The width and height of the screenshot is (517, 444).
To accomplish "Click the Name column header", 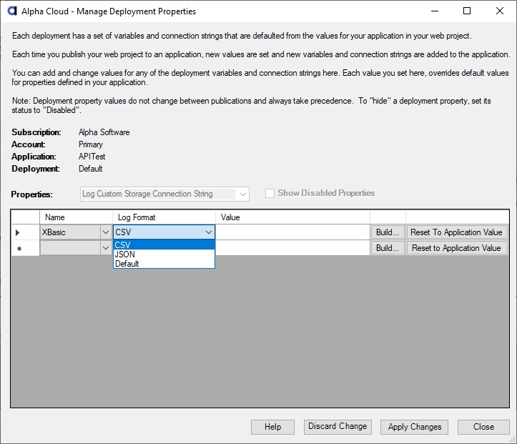I will [77, 217].
